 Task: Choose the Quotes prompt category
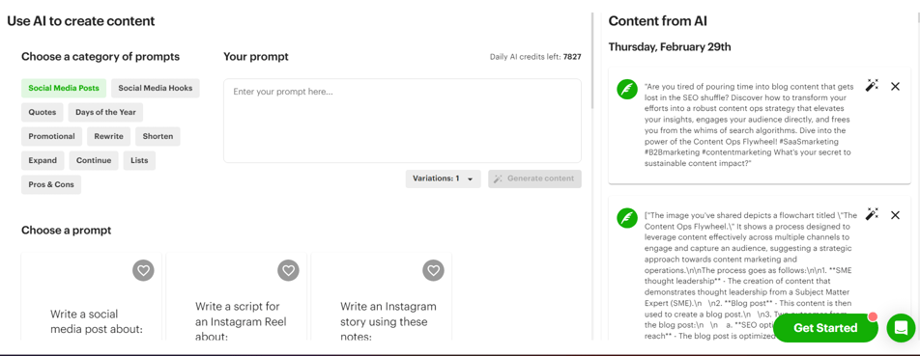(x=43, y=113)
